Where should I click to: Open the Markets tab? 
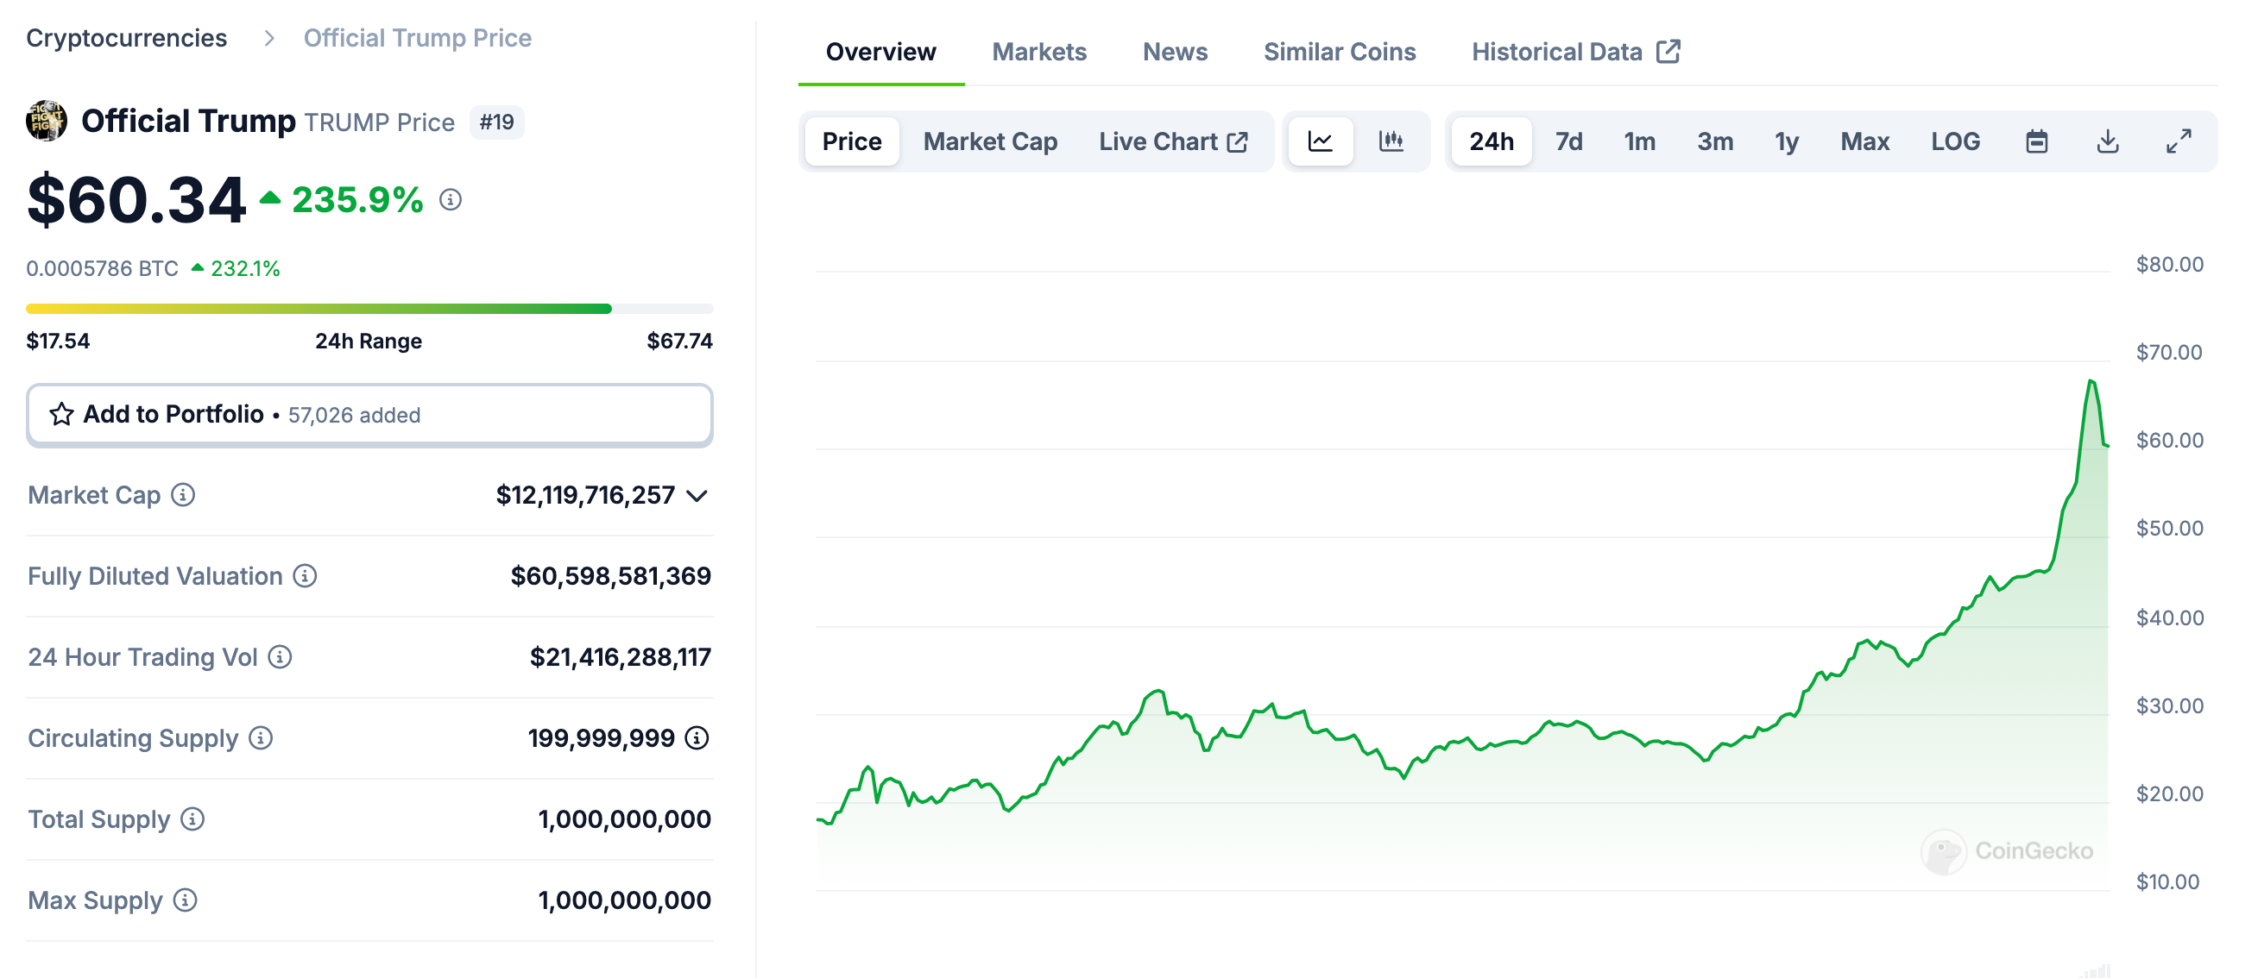pyautogui.click(x=1038, y=52)
